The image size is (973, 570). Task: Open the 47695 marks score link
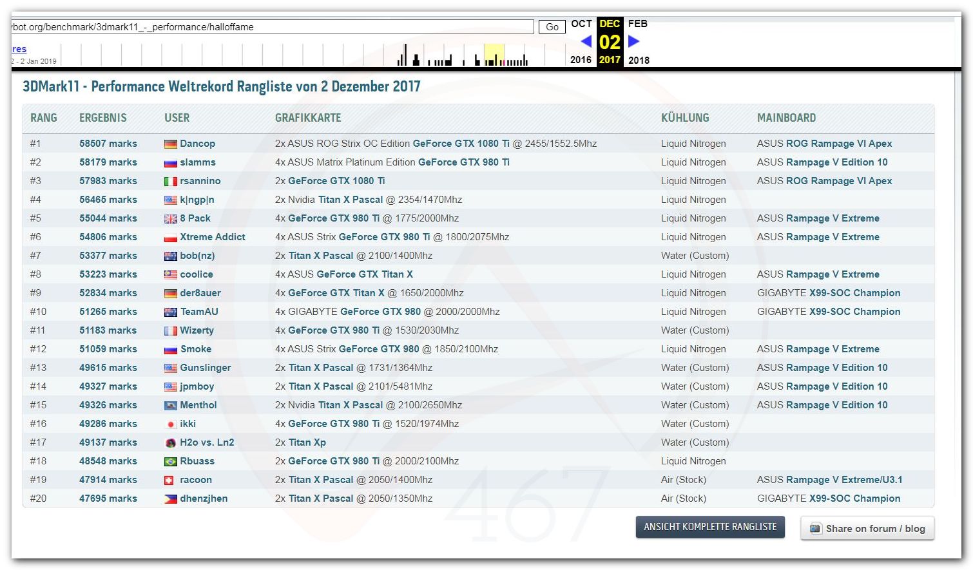coord(108,499)
